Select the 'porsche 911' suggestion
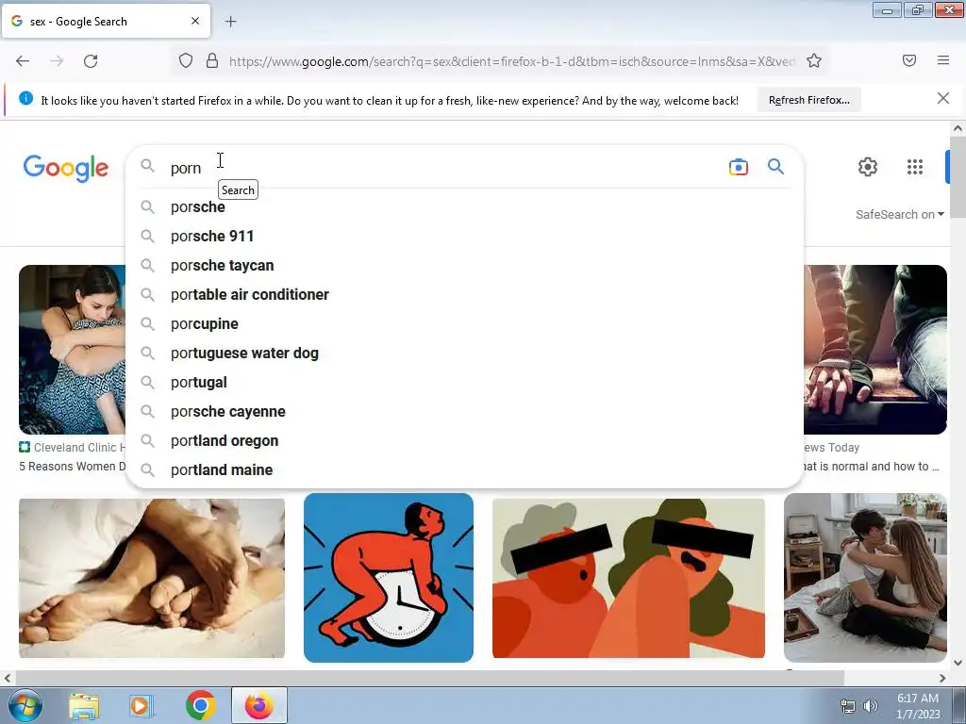The width and height of the screenshot is (966, 724). [x=464, y=237]
